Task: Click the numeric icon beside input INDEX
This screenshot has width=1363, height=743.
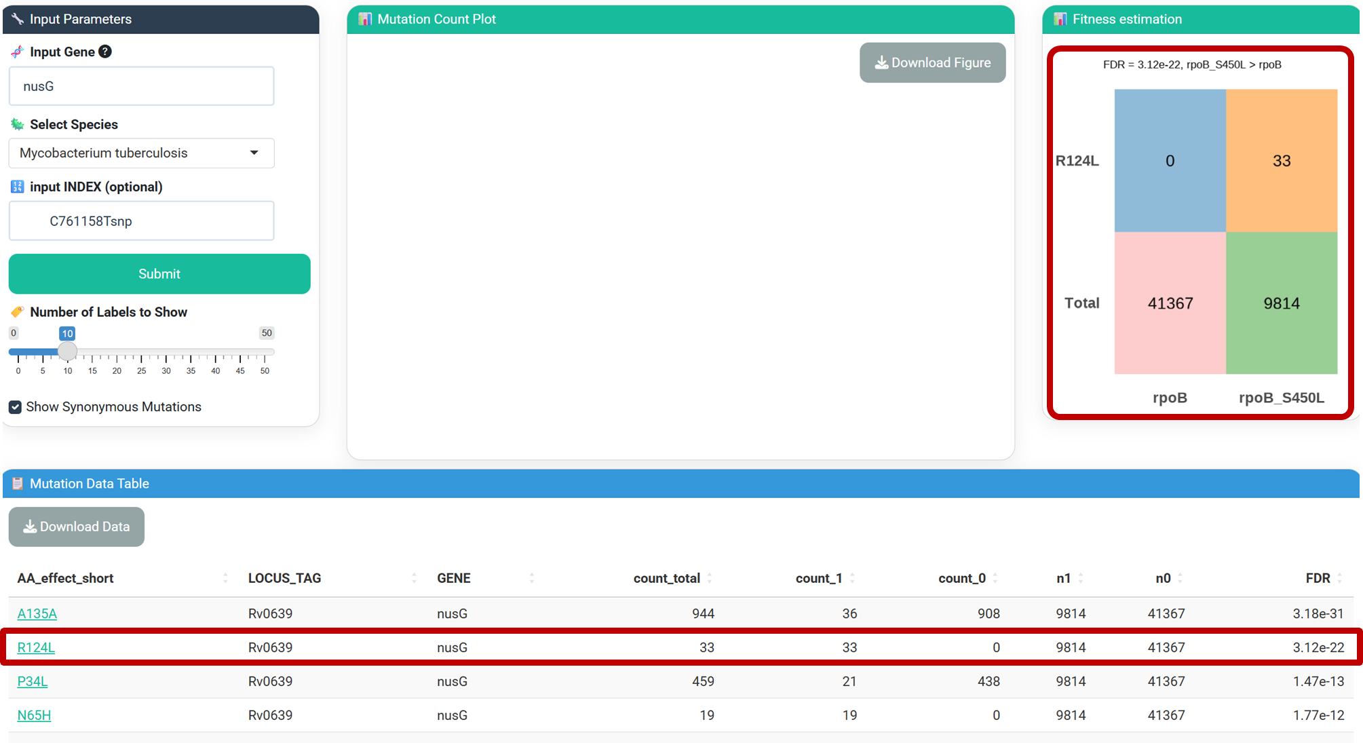Action: tap(18, 187)
